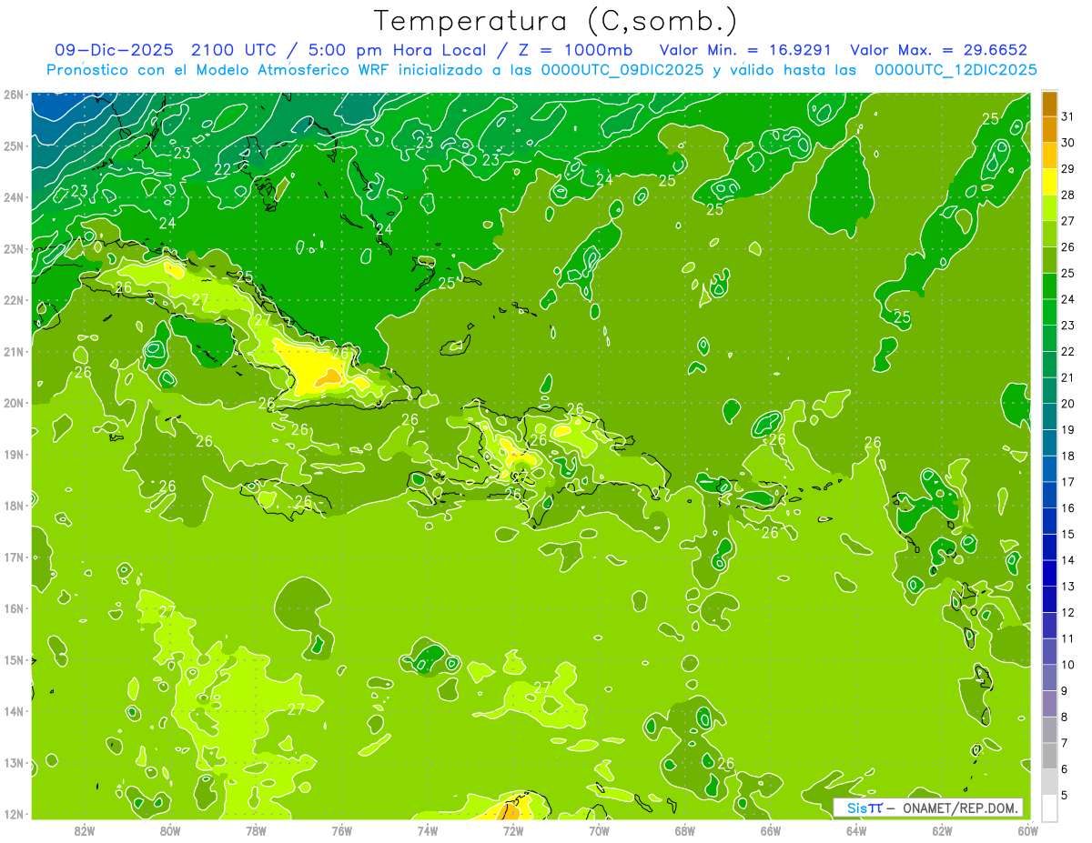Select the '22N' latitude axis label
Viewport: 1092px width, 843px height.
[x=13, y=300]
